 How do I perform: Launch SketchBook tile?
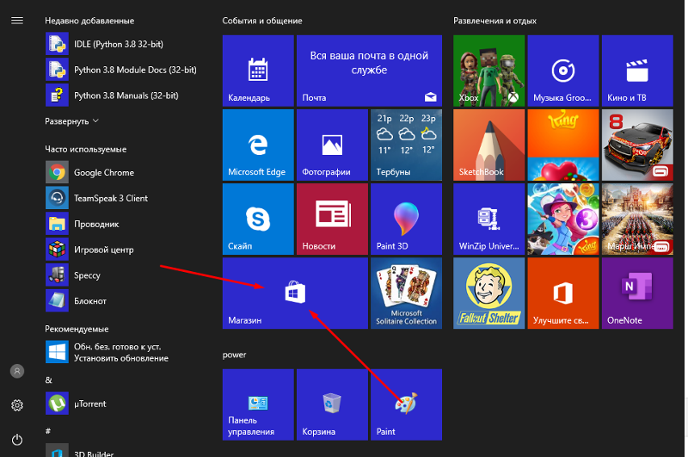click(x=488, y=145)
